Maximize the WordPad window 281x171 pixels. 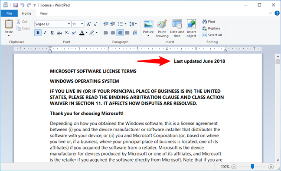click(x=259, y=5)
